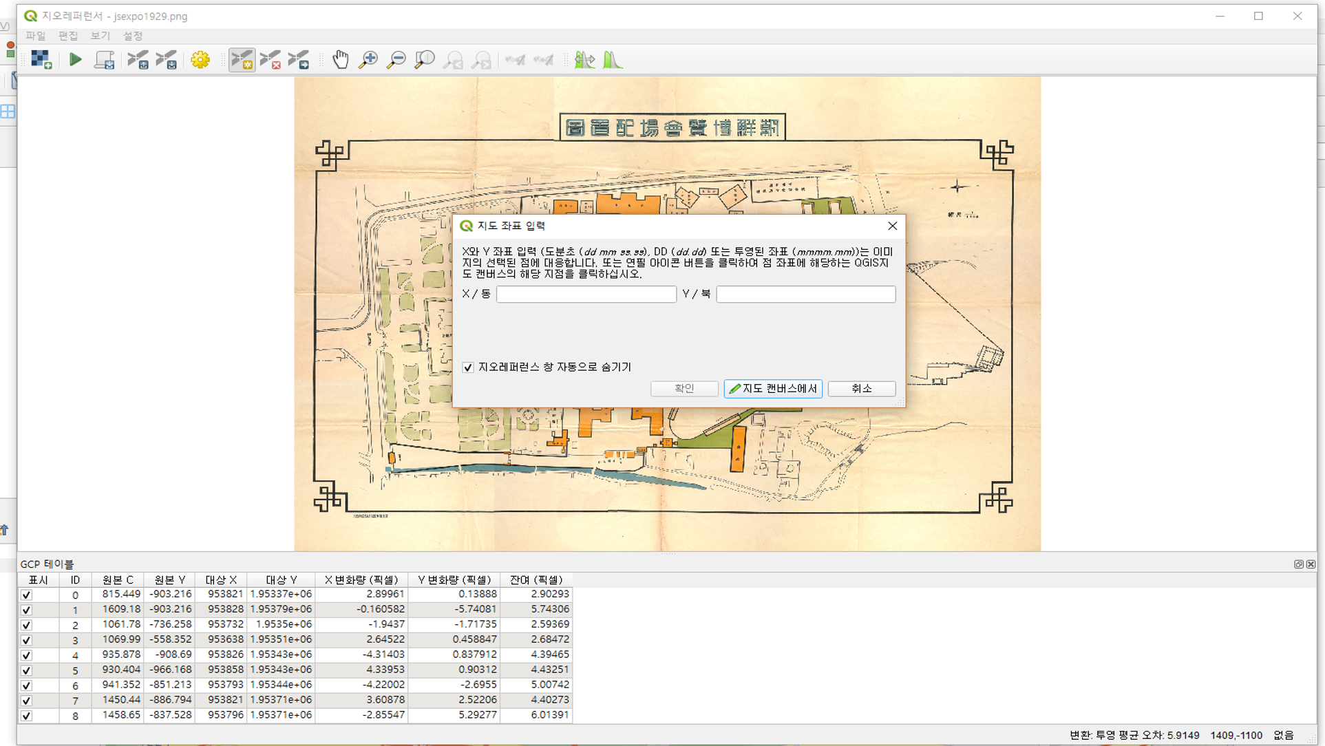Uncheck the visibility box for GCP ID 0
Screen dimensions: 1325x746
[26, 595]
